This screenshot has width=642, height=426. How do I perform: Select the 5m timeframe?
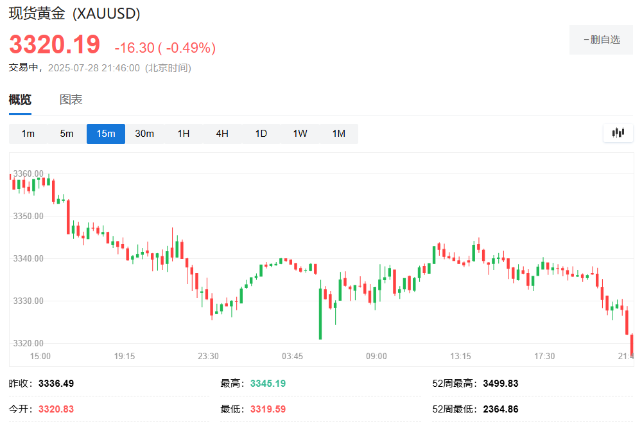[x=67, y=134]
